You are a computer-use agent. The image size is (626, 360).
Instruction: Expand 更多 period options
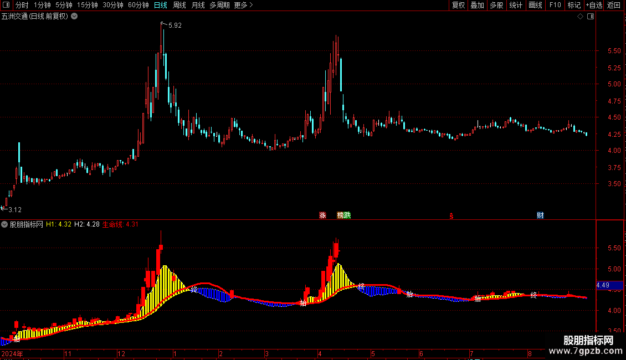pos(243,5)
